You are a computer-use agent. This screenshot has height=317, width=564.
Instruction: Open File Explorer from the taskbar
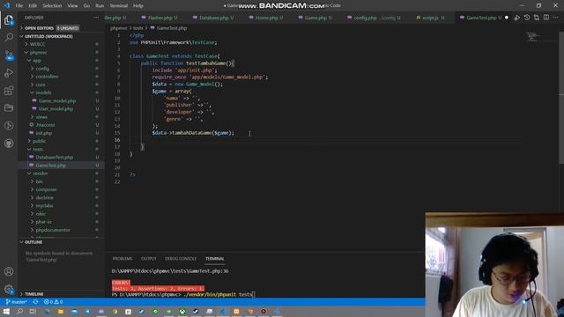61,311
